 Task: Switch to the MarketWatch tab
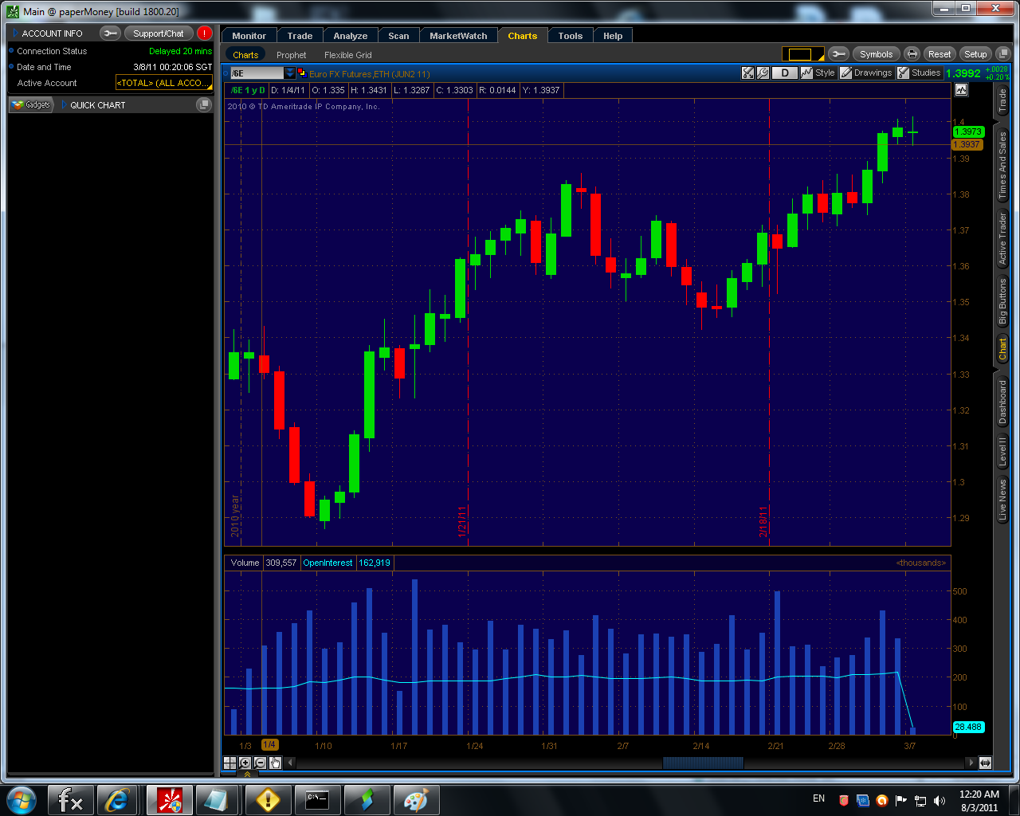(x=458, y=35)
